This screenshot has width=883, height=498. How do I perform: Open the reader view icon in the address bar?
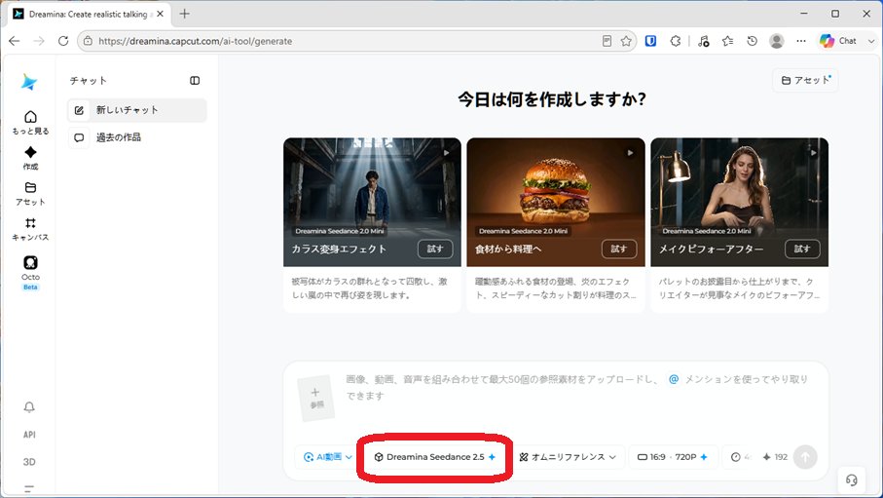[607, 41]
